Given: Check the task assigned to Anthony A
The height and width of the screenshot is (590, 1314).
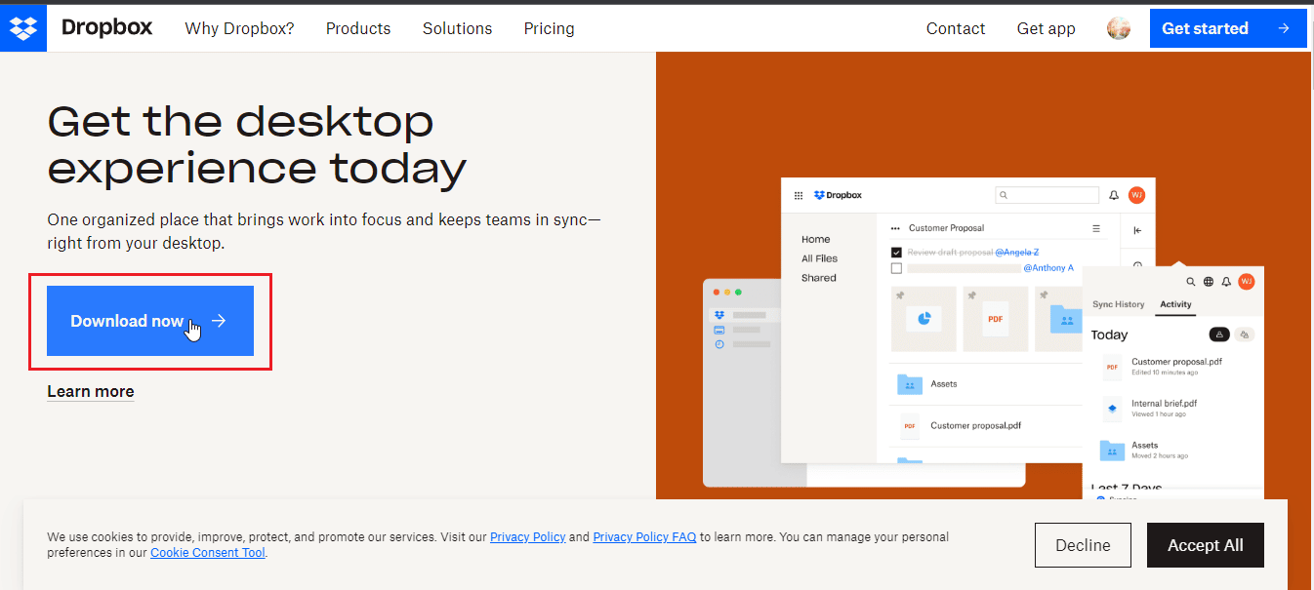Looking at the screenshot, I should point(897,268).
